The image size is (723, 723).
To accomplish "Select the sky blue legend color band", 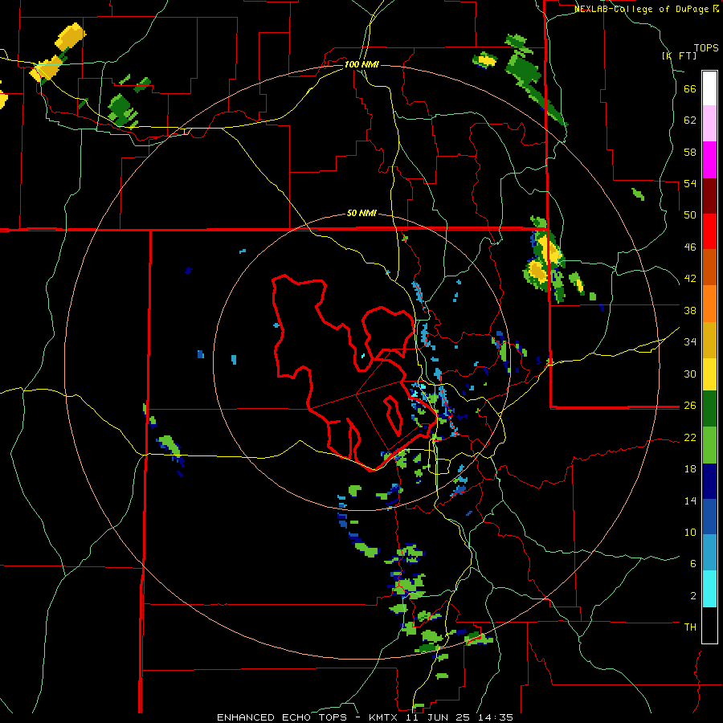I will [x=709, y=553].
